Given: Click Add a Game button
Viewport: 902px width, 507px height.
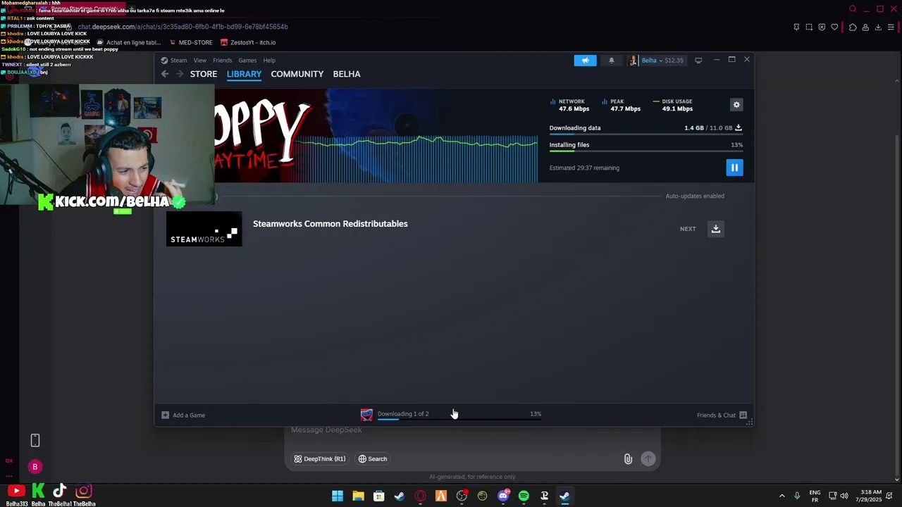Looking at the screenshot, I should [183, 415].
